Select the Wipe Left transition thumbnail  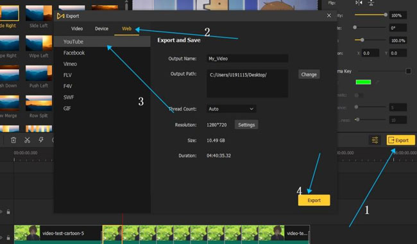[39, 43]
